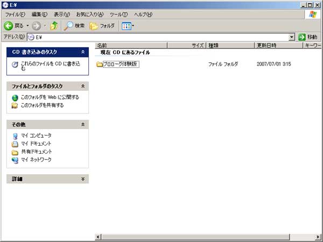Open the ツール(T) menu
Screen dimensions: 323x242
(118, 15)
